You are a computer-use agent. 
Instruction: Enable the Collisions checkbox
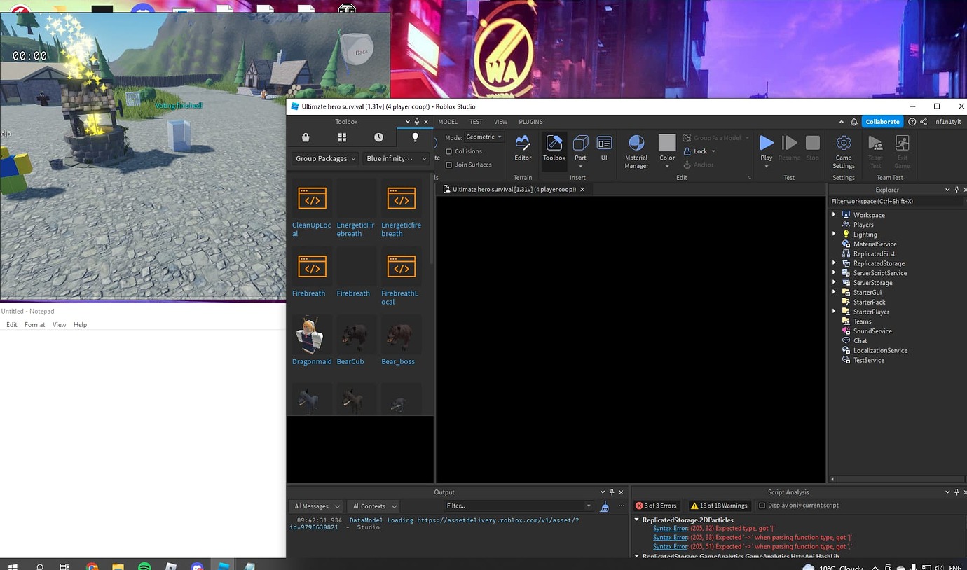tap(450, 151)
